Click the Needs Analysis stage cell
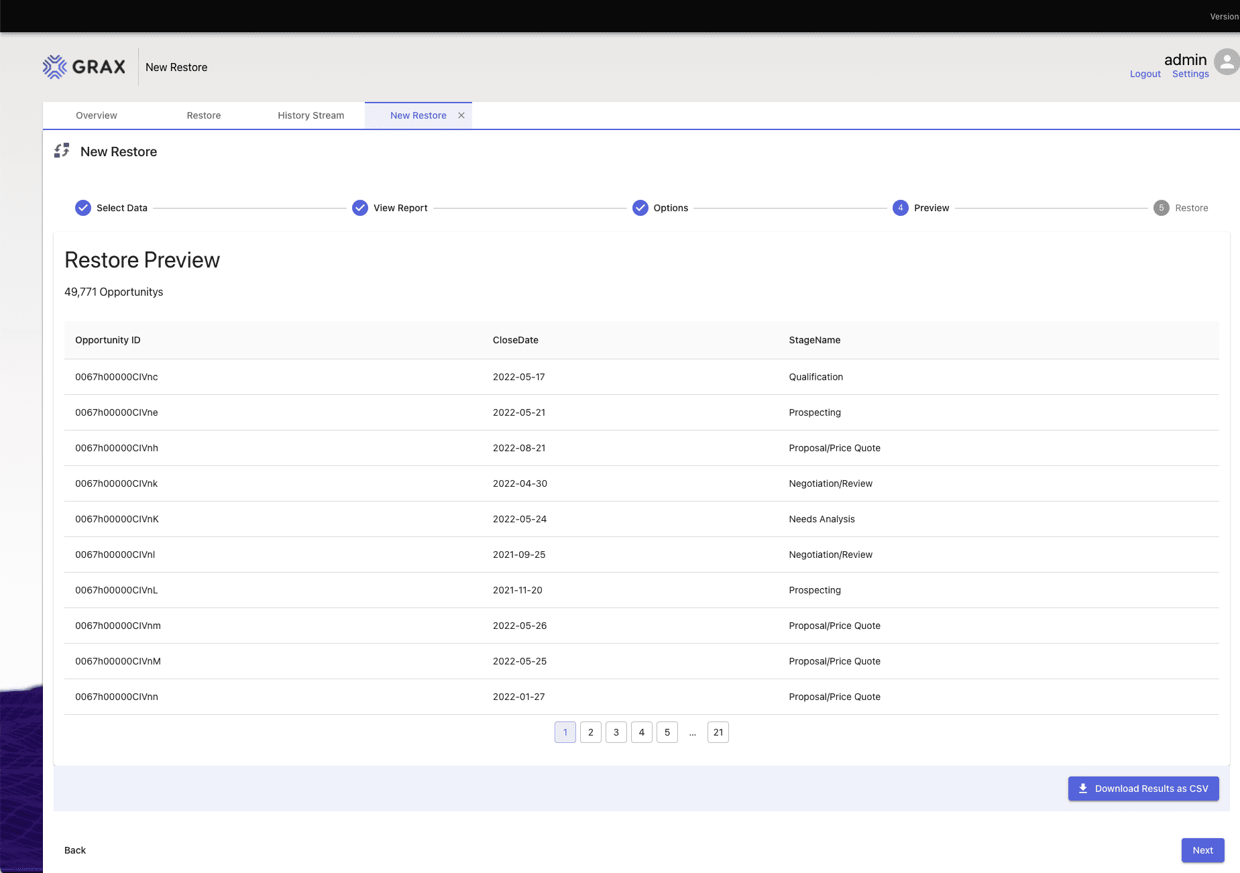This screenshot has width=1240, height=873. 822,519
